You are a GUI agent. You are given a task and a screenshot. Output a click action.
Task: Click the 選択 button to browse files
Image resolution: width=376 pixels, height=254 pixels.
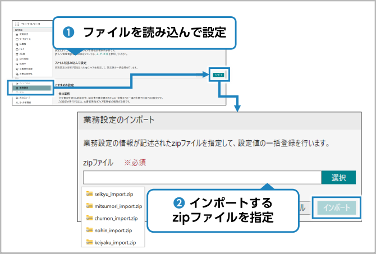338,178
